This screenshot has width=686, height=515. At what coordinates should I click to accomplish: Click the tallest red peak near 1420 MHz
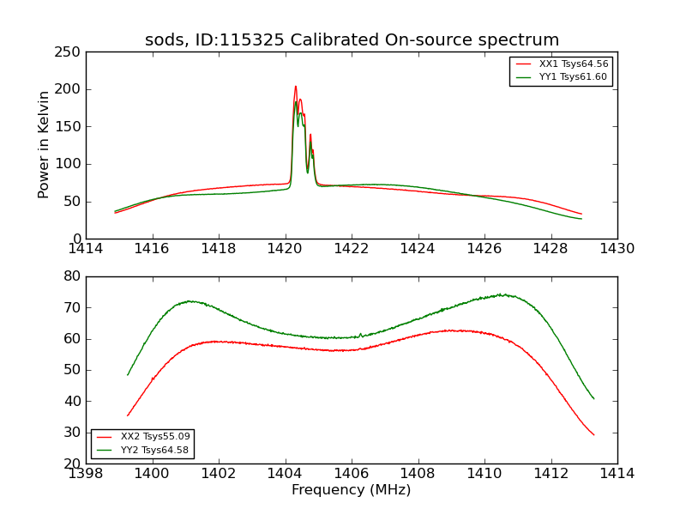tap(296, 87)
